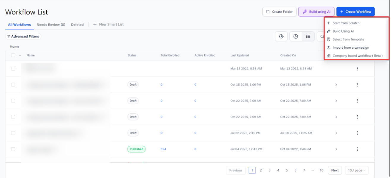This screenshot has height=178, width=391.
Task: Open three-dot menu for the Published workflow
Action: 357,149
